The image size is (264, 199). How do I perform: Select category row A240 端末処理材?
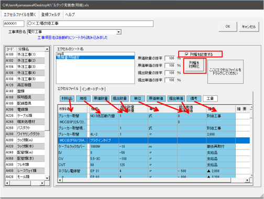click(25, 121)
